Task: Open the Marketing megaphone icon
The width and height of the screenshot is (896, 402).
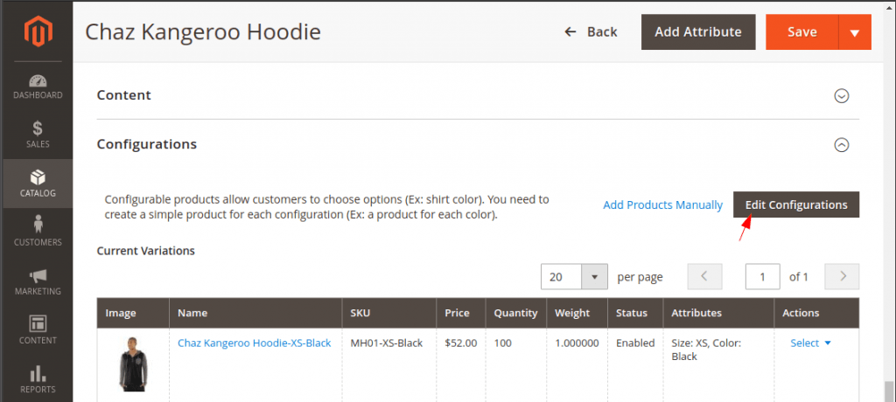Action: [x=37, y=277]
